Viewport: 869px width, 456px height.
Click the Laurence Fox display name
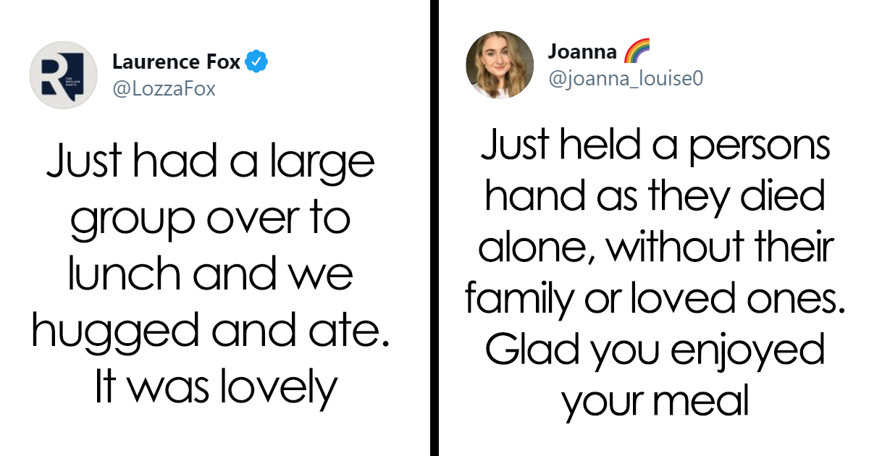pyautogui.click(x=176, y=63)
